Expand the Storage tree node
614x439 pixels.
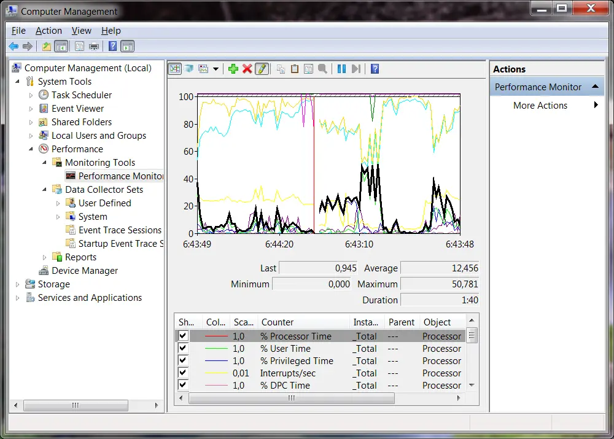pyautogui.click(x=17, y=284)
